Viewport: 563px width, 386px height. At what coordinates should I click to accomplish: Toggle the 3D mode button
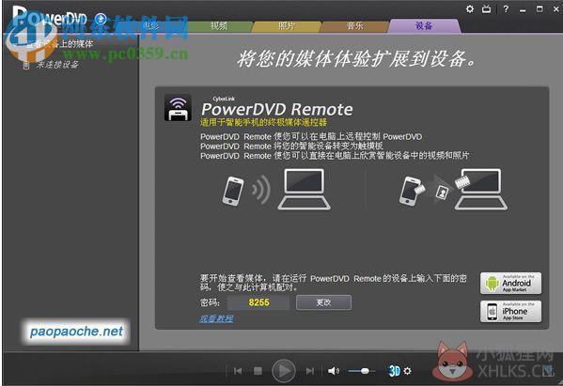[394, 371]
